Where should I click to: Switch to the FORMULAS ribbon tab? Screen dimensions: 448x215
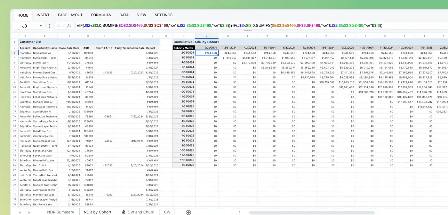pyautogui.click(x=101, y=15)
